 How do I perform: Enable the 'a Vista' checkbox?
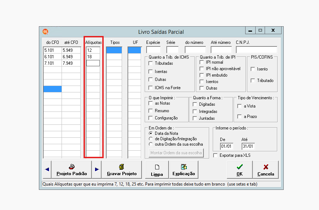[240, 106]
